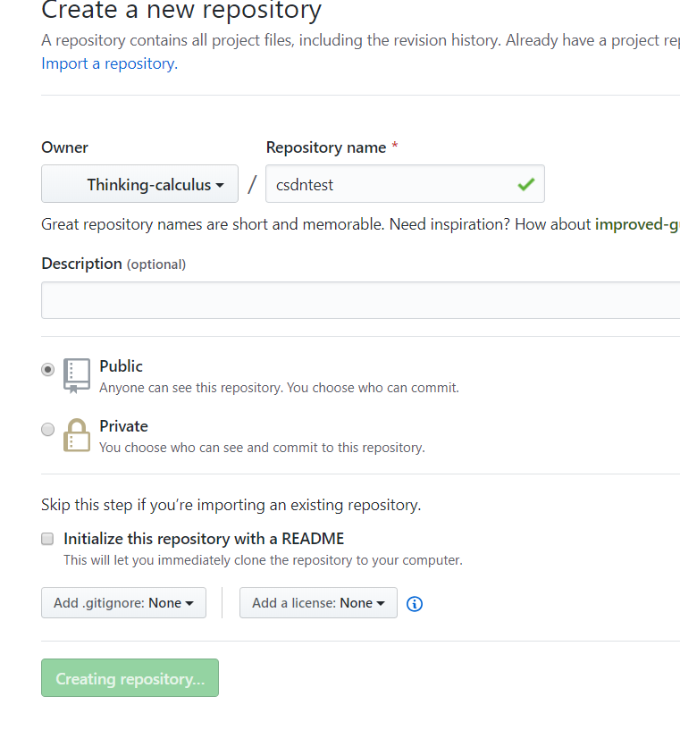Image resolution: width=680 pixels, height=730 pixels.
Task: Enable the Initialize with a README checkbox
Action: point(48,539)
